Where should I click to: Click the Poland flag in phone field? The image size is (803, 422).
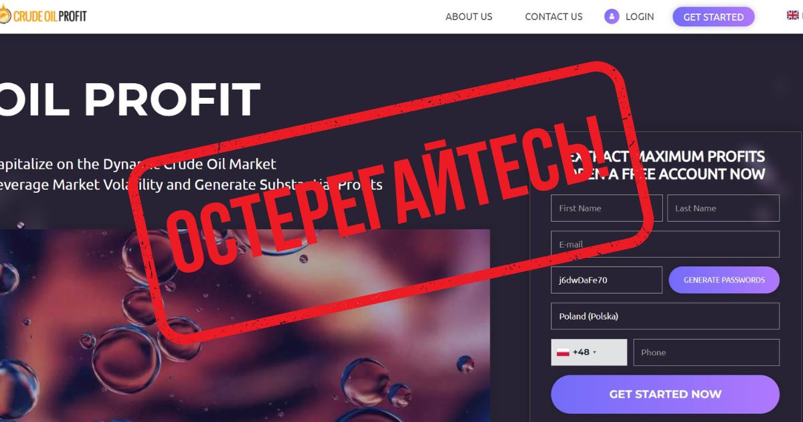click(563, 352)
